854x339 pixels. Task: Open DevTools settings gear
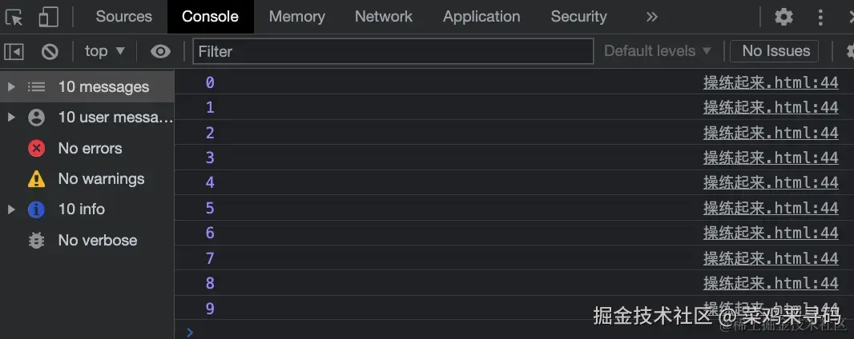pyautogui.click(x=784, y=16)
